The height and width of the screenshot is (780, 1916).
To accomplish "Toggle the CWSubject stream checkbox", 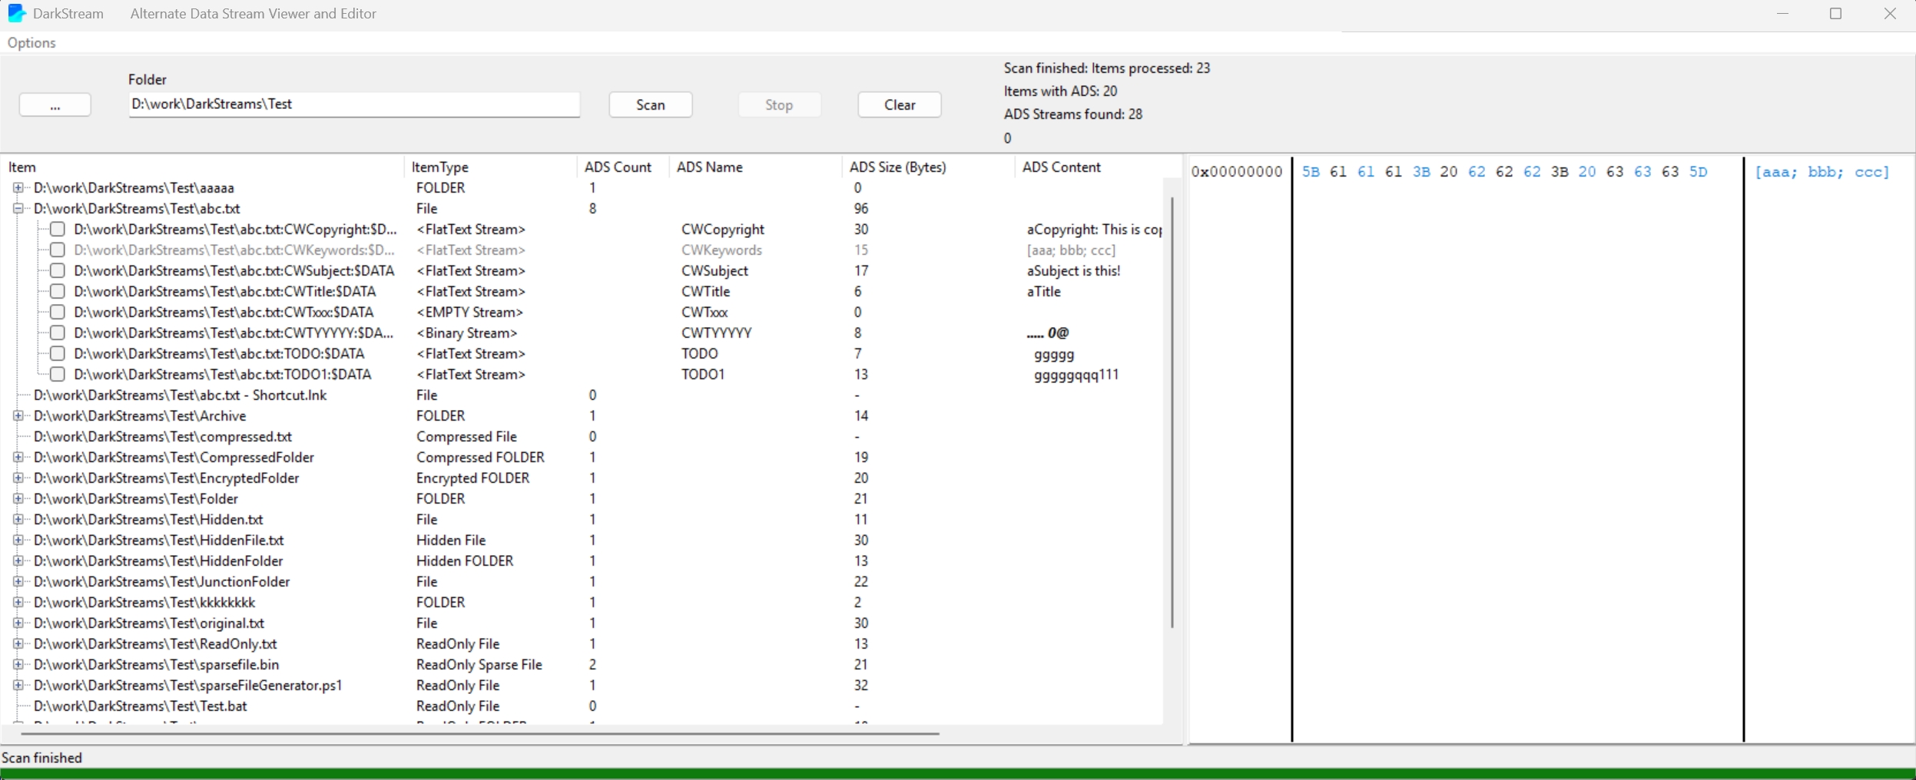I will (x=58, y=271).
